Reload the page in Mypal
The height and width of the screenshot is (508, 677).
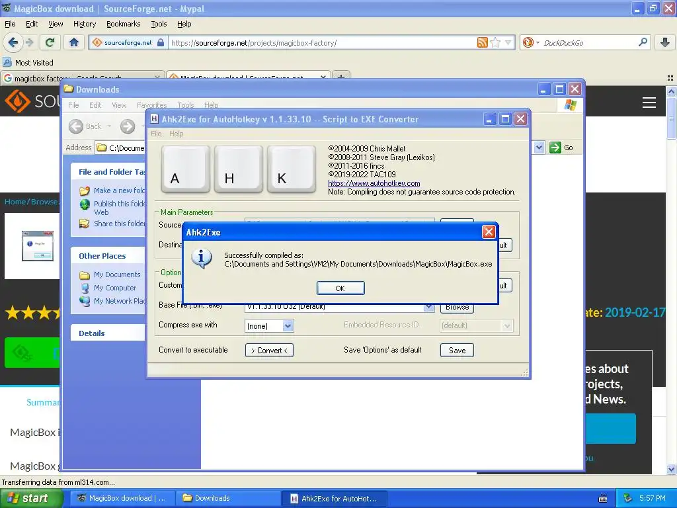tap(50, 42)
